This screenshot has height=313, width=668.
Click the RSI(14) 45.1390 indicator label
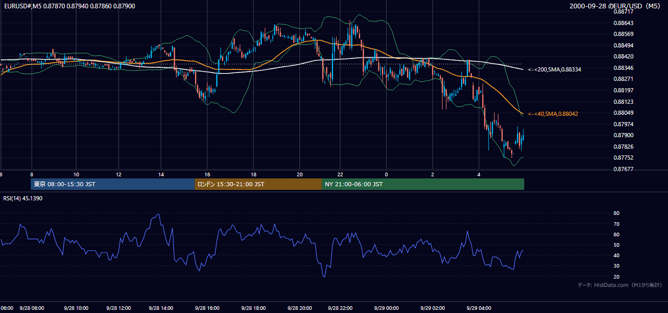22,198
